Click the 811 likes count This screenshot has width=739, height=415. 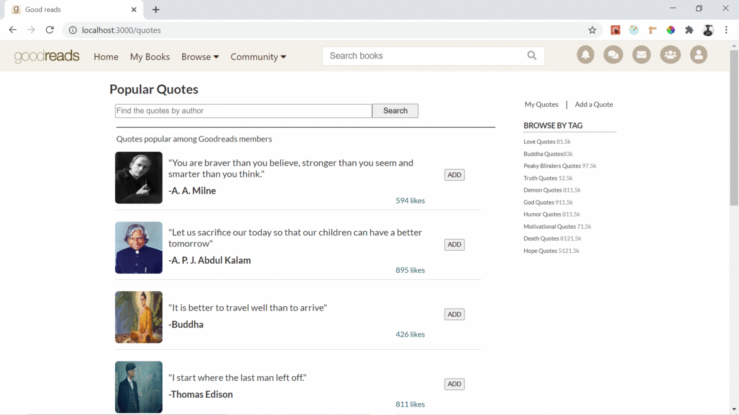click(410, 404)
